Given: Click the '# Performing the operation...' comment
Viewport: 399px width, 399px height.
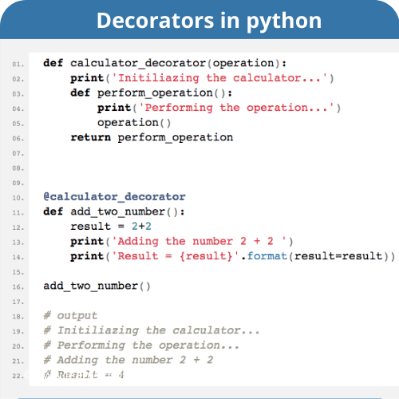Looking at the screenshot, I should click(141, 346).
